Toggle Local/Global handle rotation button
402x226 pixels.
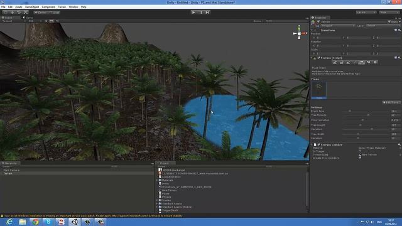pos(55,13)
